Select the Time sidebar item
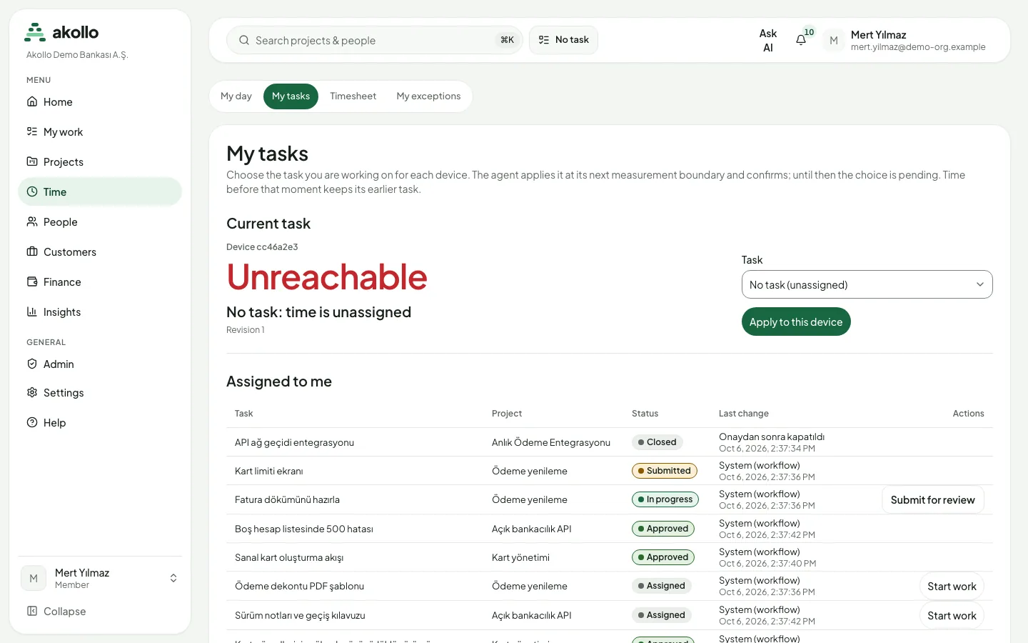The height and width of the screenshot is (643, 1028). pyautogui.click(x=100, y=192)
